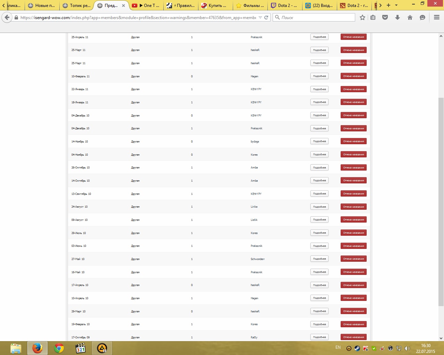Click the name "Schwonderr"
This screenshot has width=444, height=355.
click(257, 259)
